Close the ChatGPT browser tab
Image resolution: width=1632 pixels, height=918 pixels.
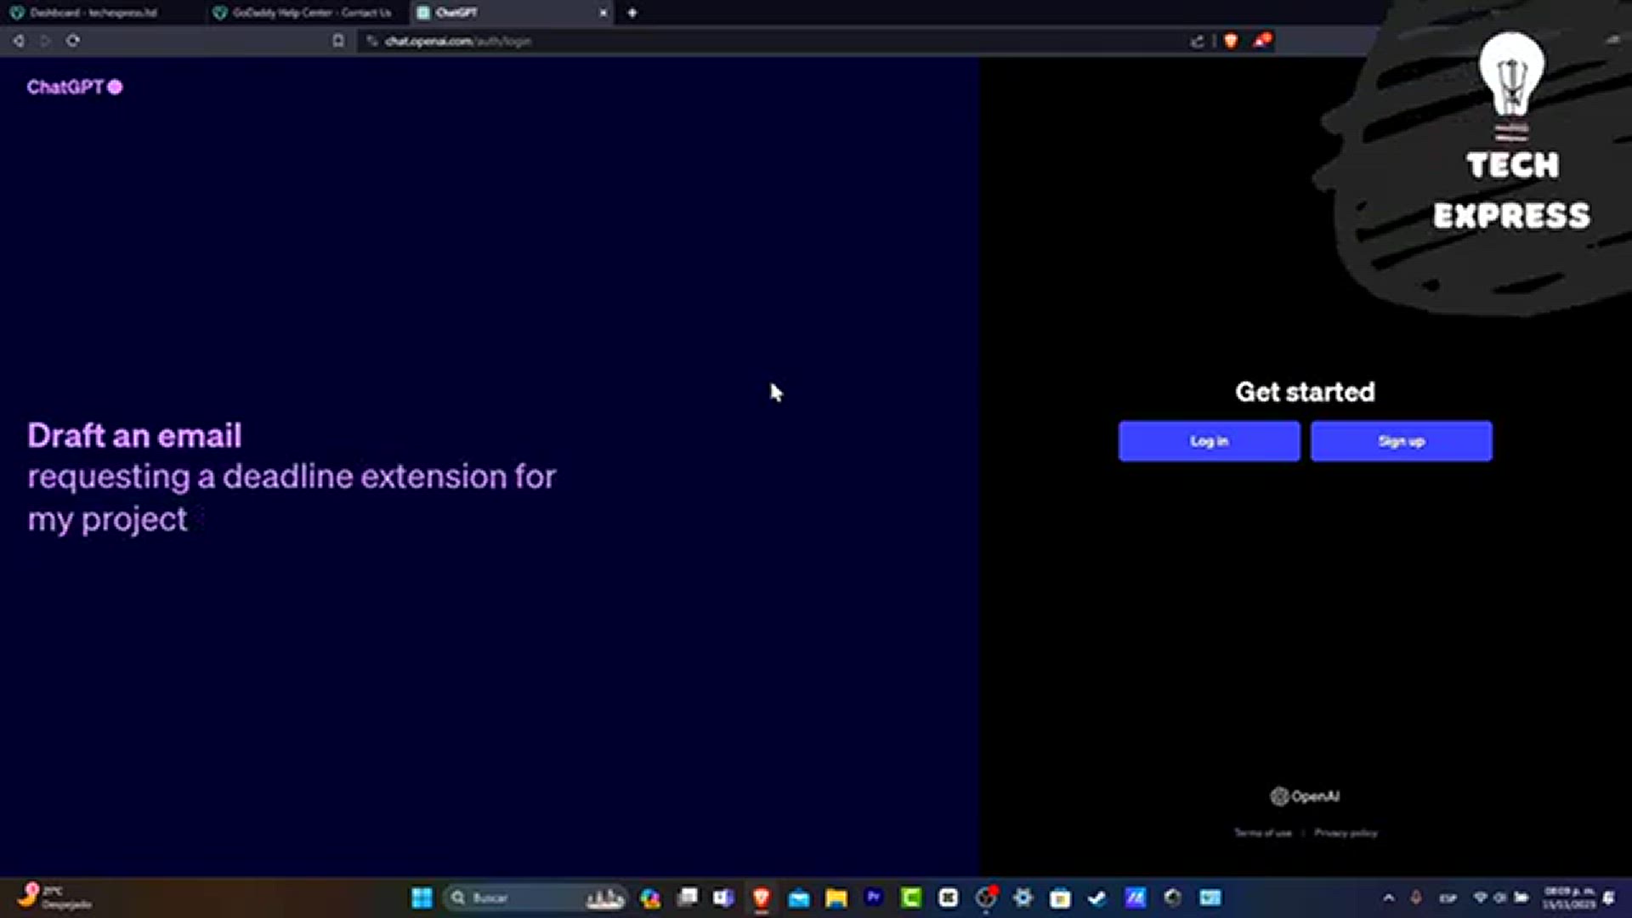603,13
